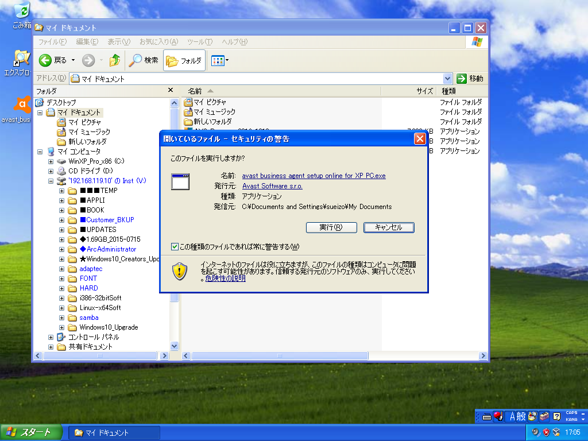Click the address bar input field

click(x=257, y=78)
